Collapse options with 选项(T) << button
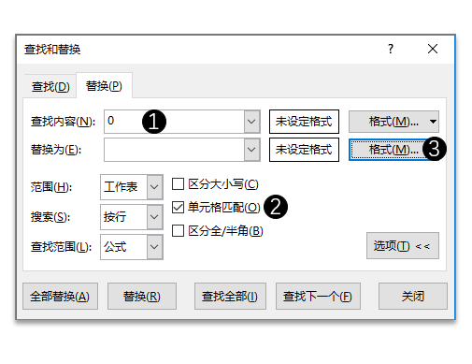The image size is (472, 364). click(403, 246)
